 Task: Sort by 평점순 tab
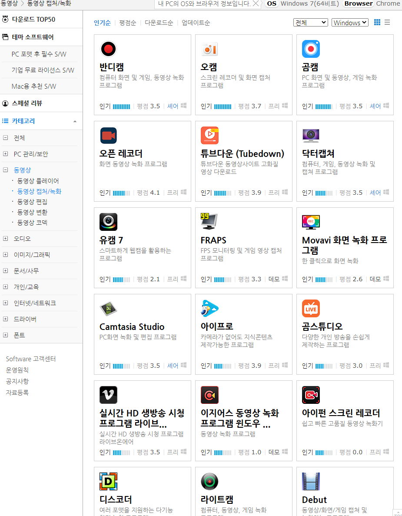tap(128, 23)
